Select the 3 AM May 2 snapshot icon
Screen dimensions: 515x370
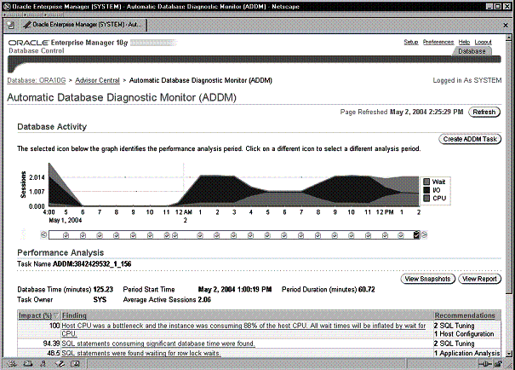(233, 235)
